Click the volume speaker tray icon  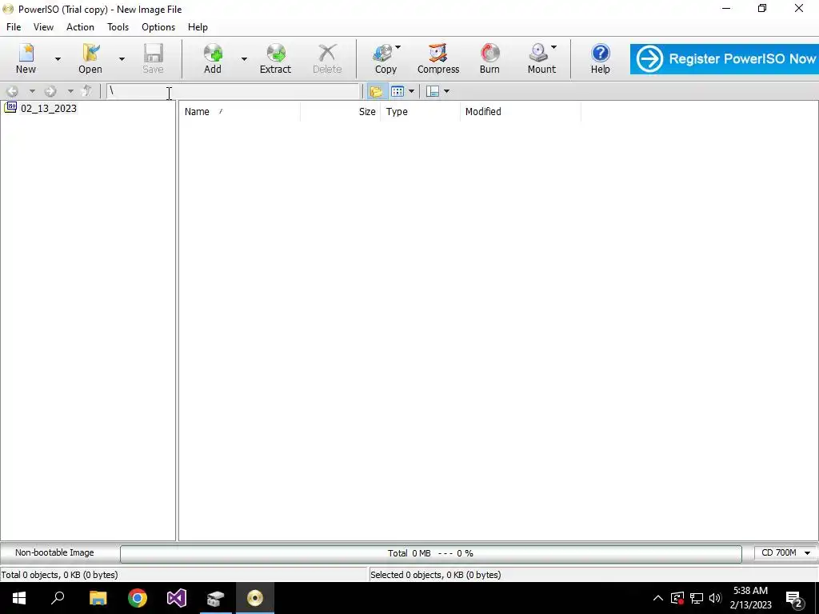(x=715, y=598)
